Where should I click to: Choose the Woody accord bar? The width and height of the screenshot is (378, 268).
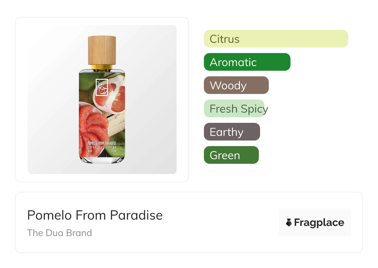pyautogui.click(x=236, y=85)
